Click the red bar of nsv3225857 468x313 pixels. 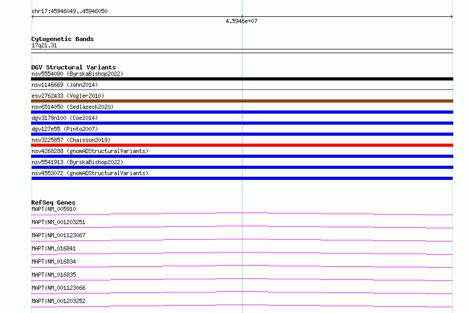click(x=242, y=145)
